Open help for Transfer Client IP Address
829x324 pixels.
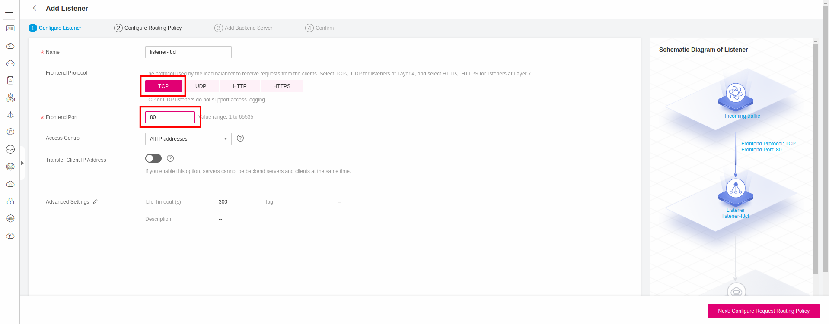coord(170,158)
